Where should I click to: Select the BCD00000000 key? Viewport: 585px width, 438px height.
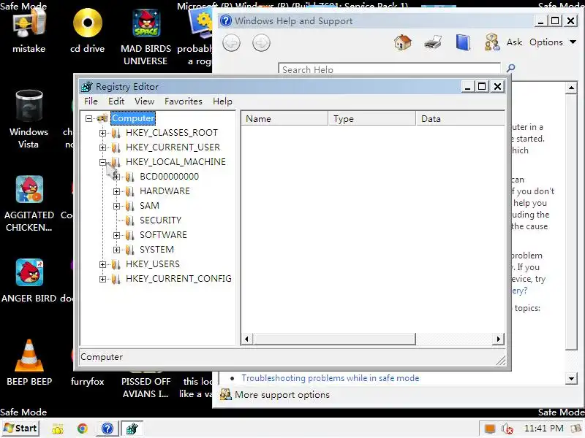point(169,177)
